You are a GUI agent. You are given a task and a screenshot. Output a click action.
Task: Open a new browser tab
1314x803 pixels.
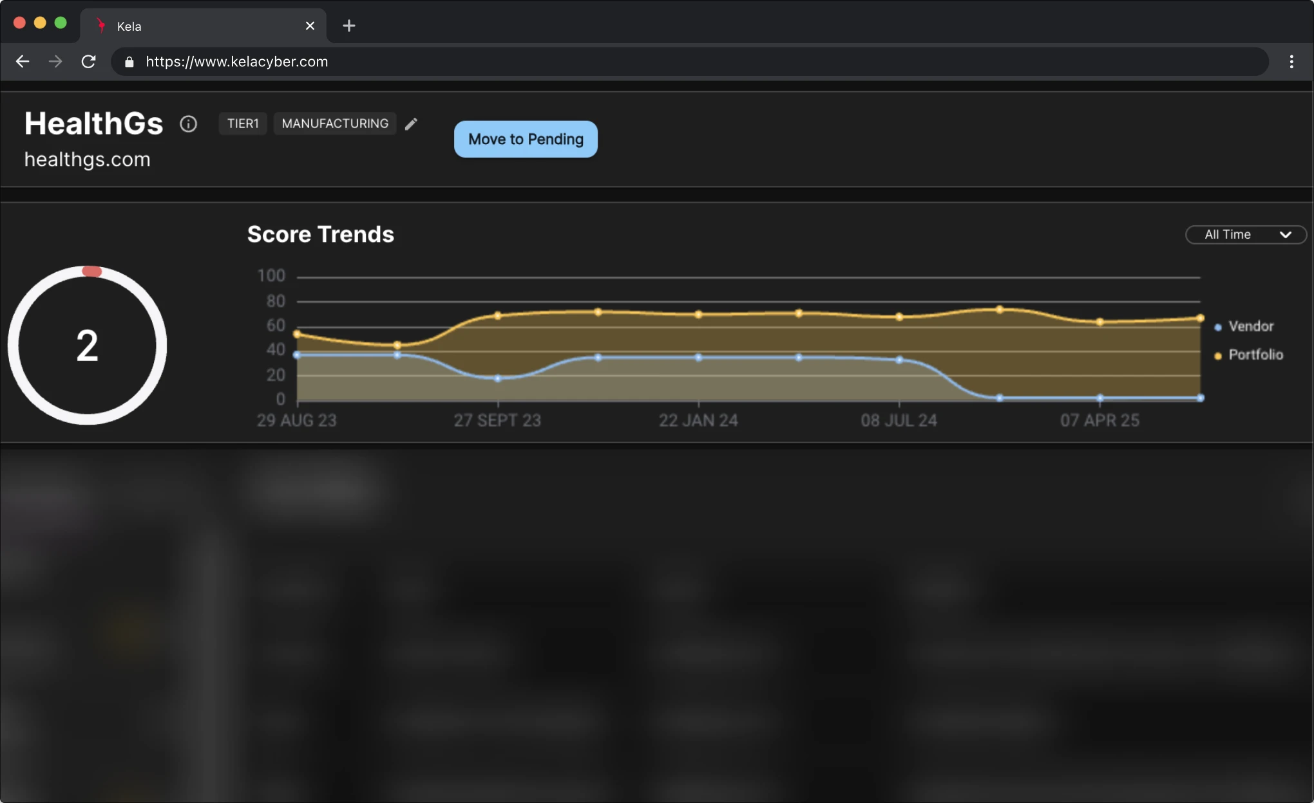[348, 26]
